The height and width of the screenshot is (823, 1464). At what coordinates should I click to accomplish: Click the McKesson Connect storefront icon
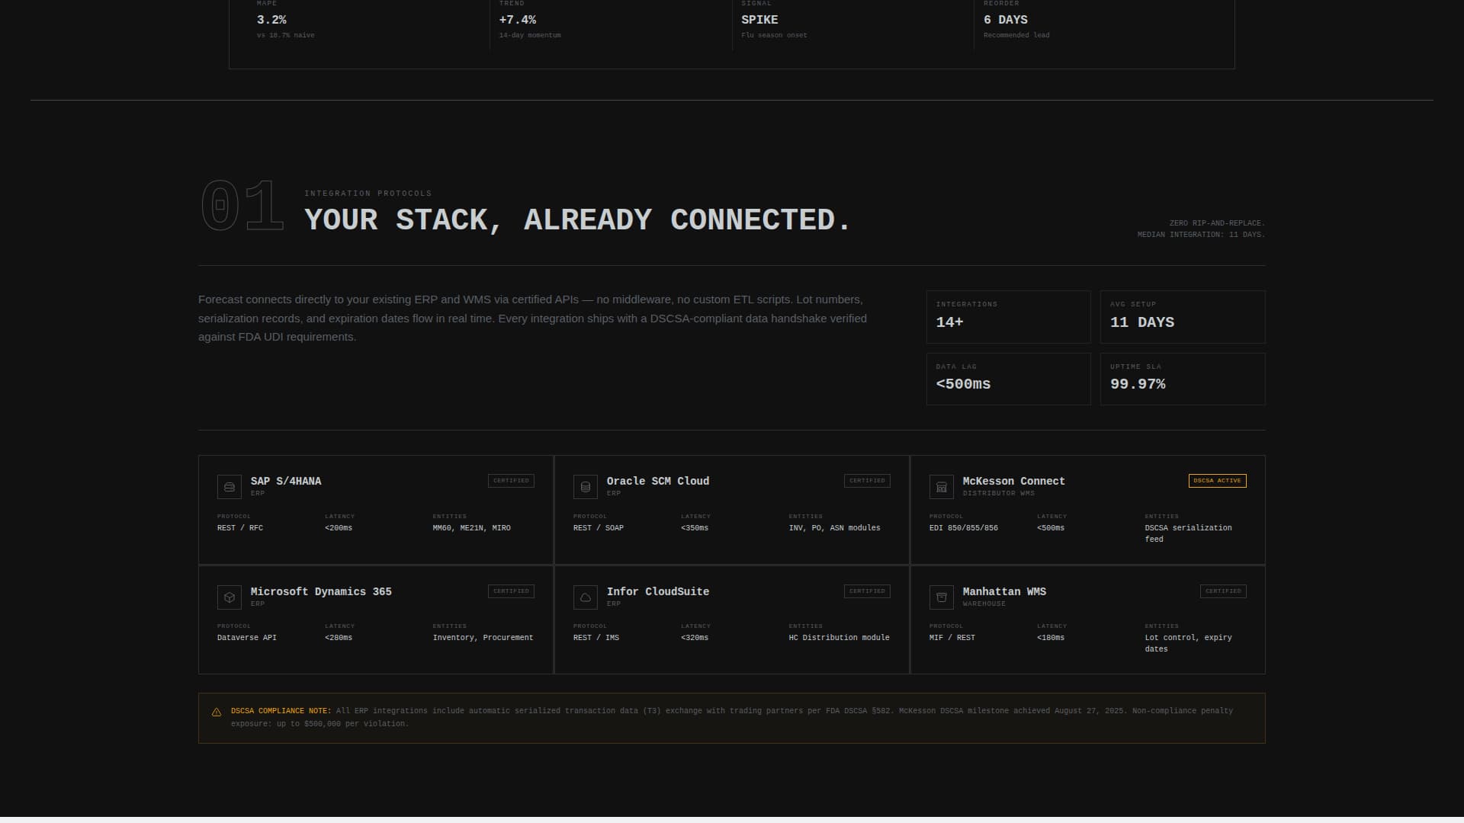[942, 487]
